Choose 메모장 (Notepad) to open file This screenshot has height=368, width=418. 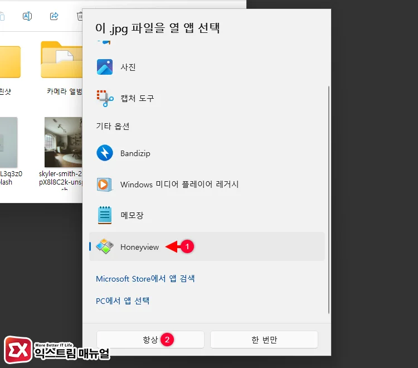(x=207, y=215)
